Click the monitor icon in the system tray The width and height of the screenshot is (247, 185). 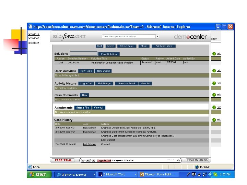[194, 174]
